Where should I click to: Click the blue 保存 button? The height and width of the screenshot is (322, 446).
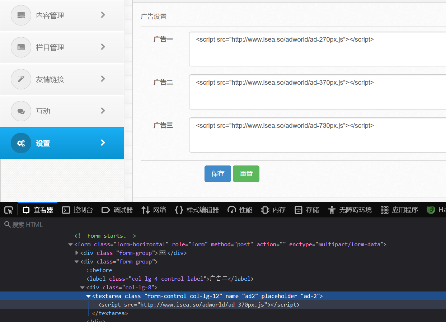(218, 174)
